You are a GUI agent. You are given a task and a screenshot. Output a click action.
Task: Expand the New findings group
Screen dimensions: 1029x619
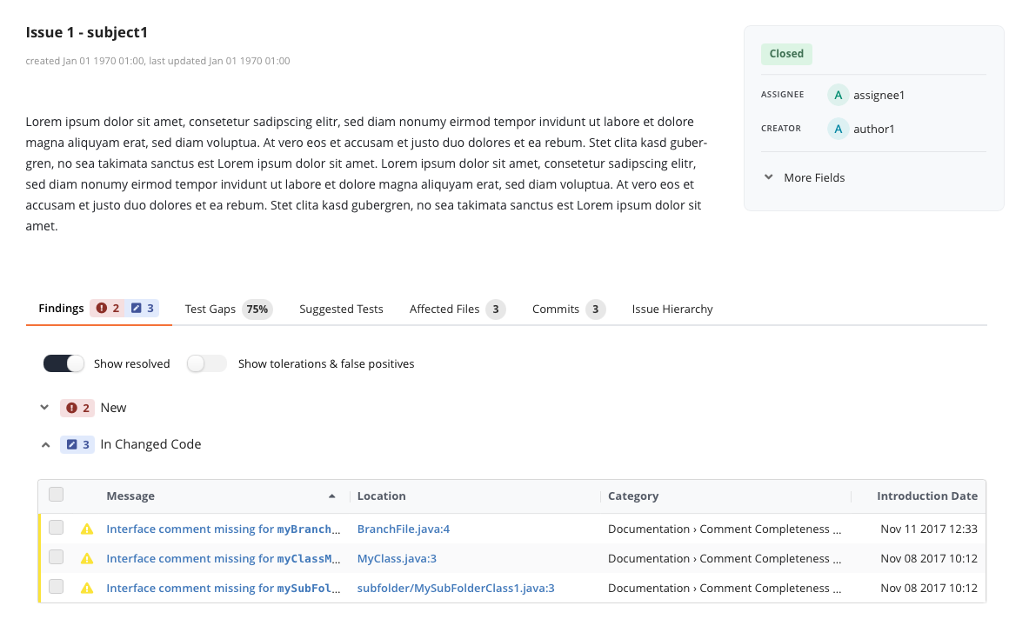coord(45,407)
